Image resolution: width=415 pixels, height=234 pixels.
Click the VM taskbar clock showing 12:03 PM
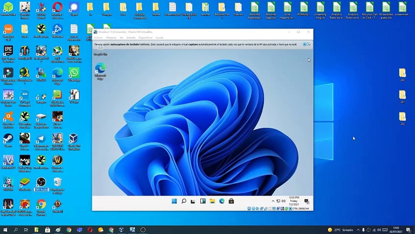point(294,201)
